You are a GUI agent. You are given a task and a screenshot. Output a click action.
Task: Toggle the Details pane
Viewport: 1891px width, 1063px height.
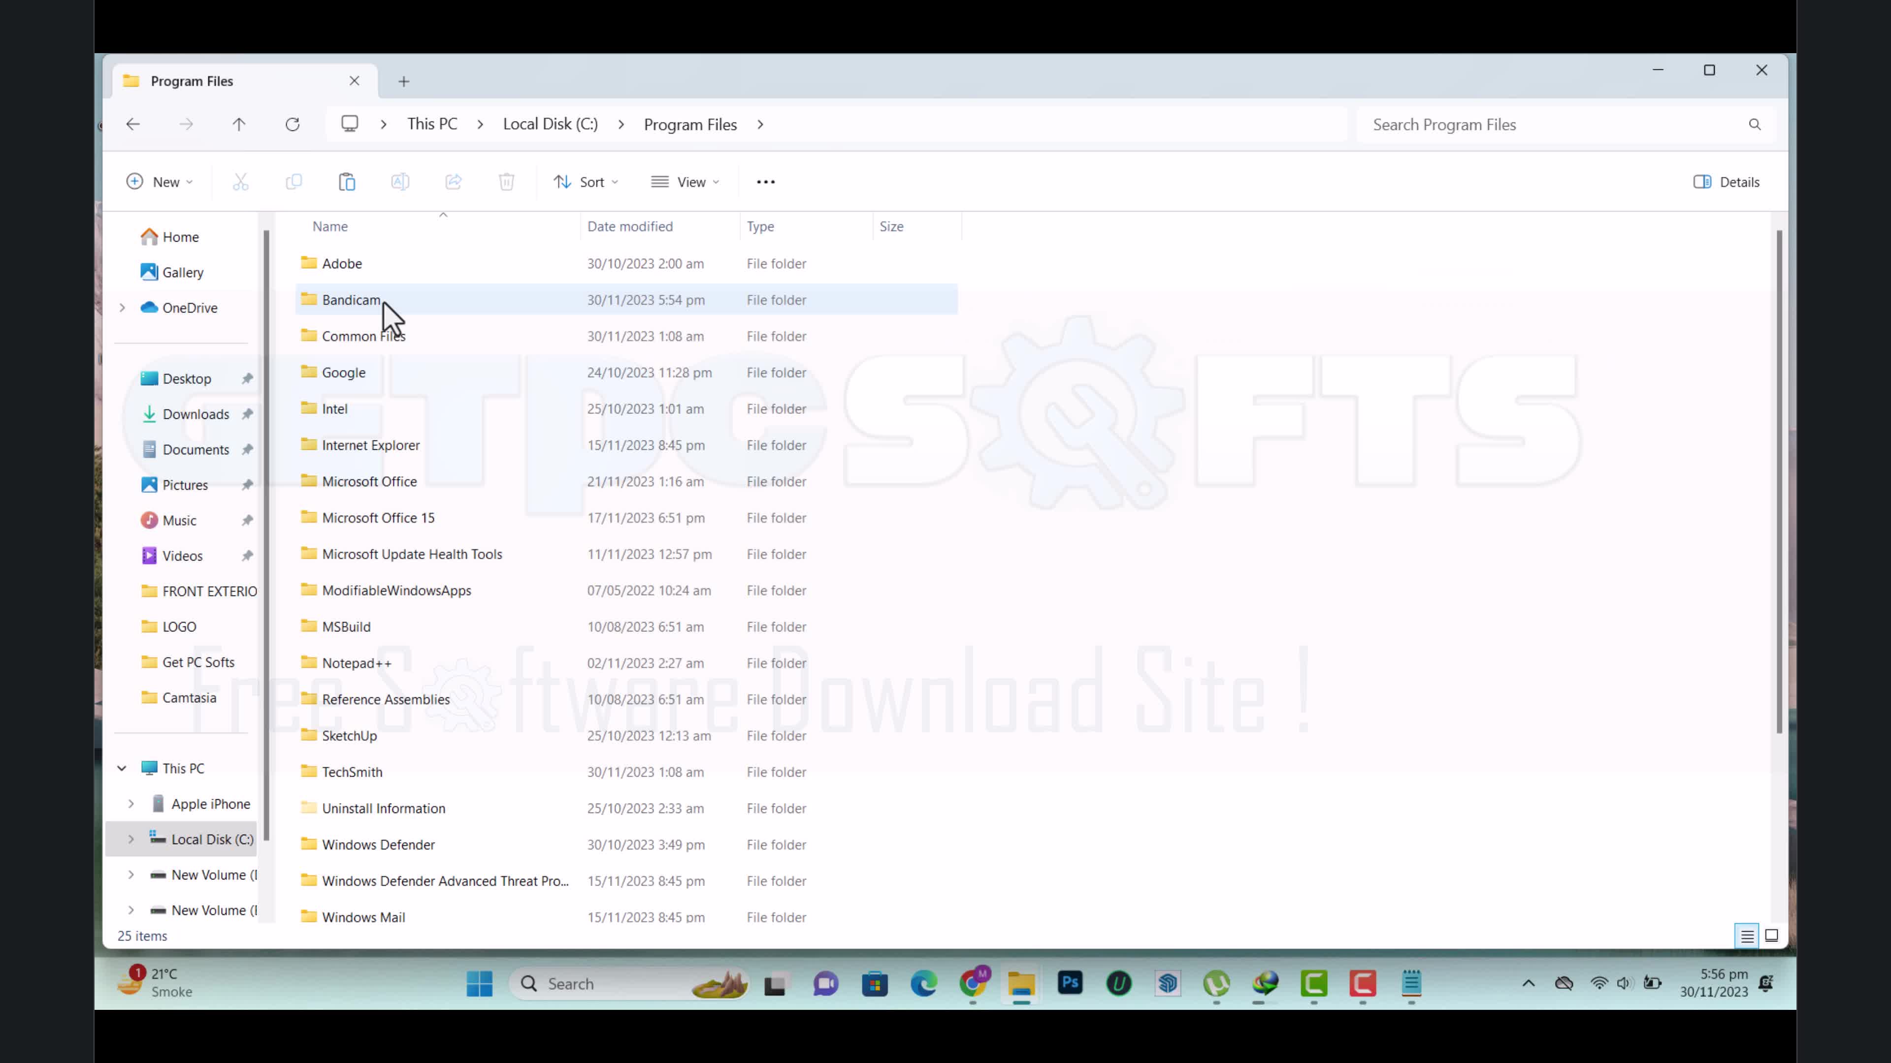1726,182
